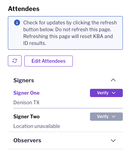Click the 'ID results.' line in the notice
This screenshot has width=130, height=154.
pyautogui.click(x=35, y=43)
